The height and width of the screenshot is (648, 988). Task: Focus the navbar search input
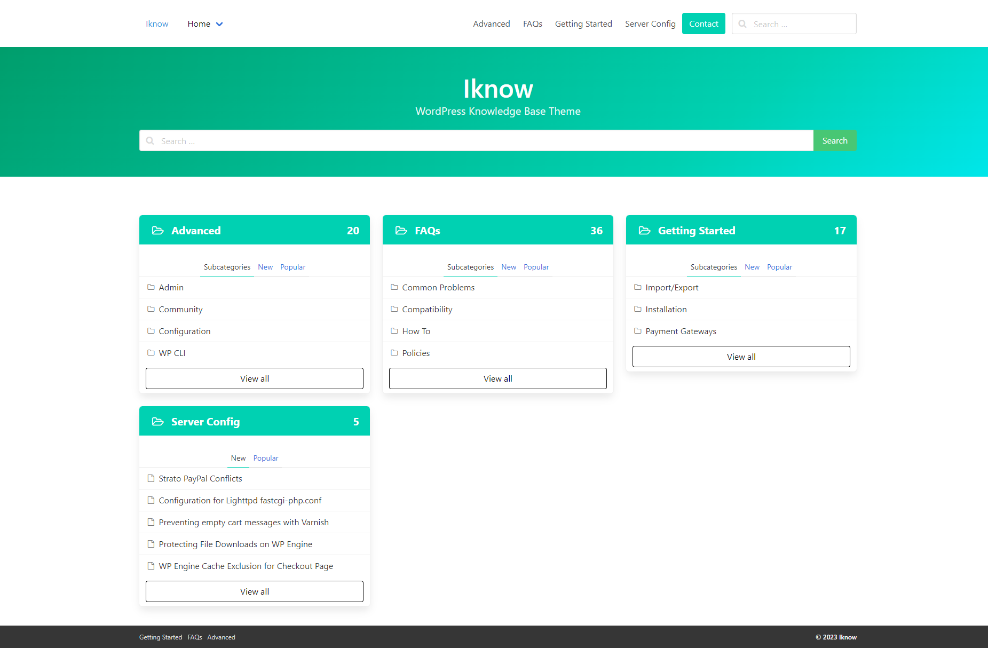pyautogui.click(x=801, y=24)
